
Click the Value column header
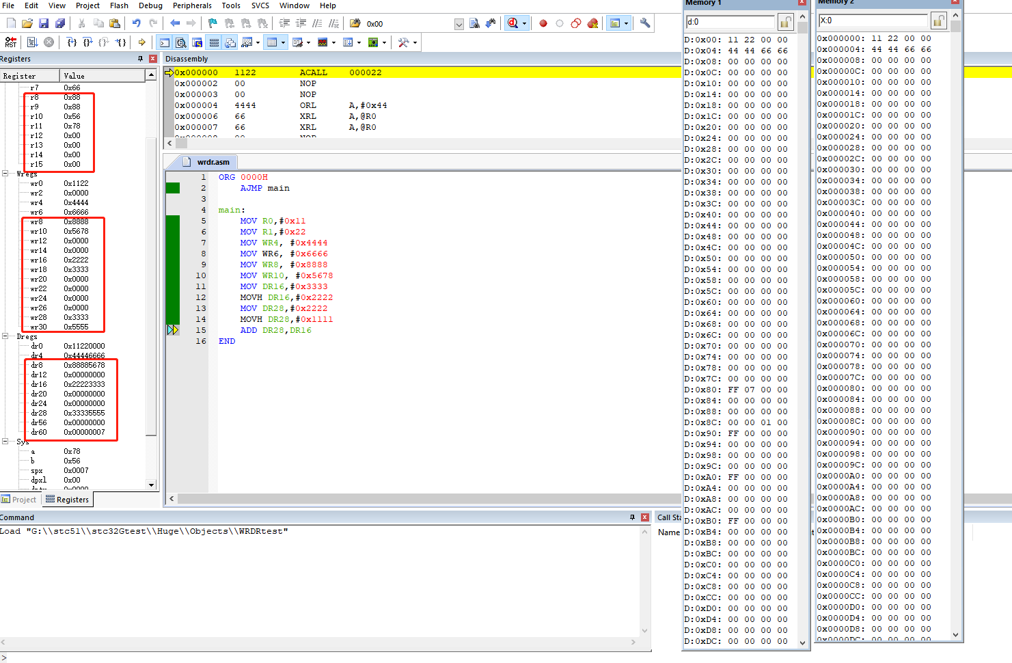[x=102, y=76]
